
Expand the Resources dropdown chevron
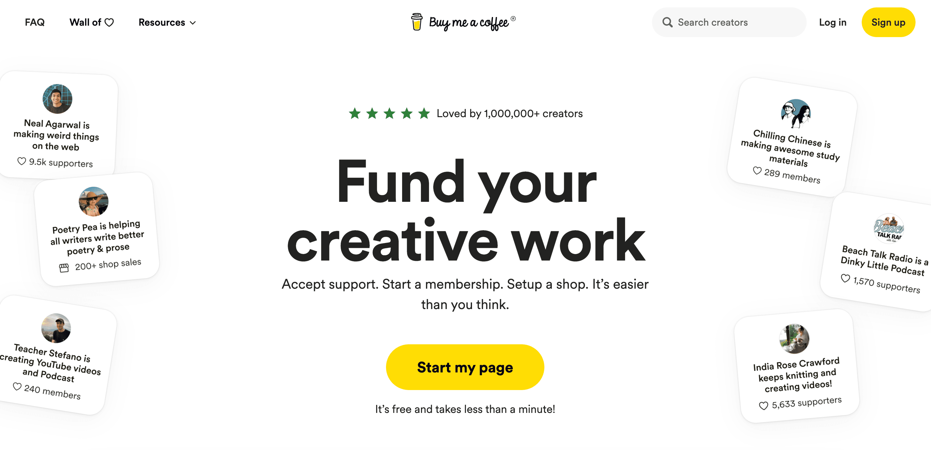tap(193, 23)
